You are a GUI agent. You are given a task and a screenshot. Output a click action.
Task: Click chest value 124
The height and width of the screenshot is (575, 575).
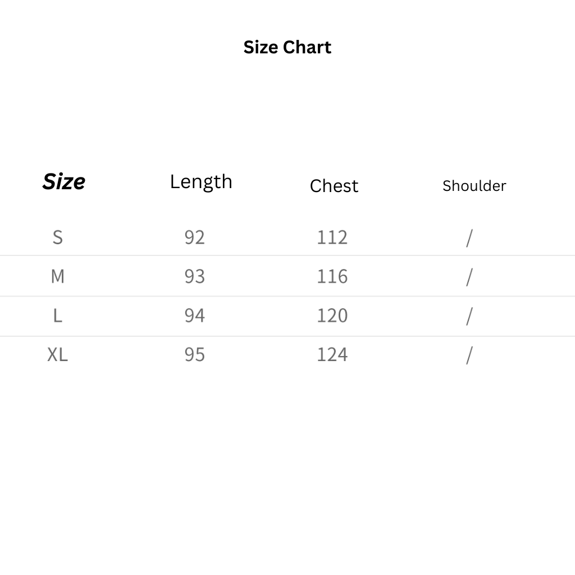click(332, 355)
